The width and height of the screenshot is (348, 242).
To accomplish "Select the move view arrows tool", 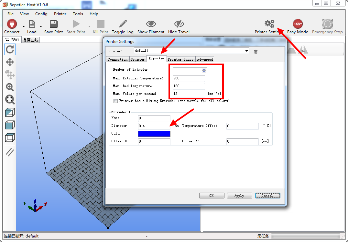I will (10, 62).
